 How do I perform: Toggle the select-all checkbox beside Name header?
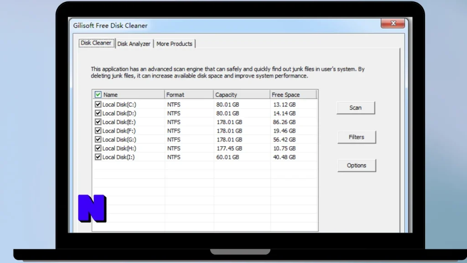[x=98, y=95]
